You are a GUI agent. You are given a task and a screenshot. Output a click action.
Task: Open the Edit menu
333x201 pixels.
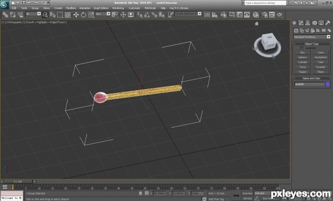tap(14, 8)
